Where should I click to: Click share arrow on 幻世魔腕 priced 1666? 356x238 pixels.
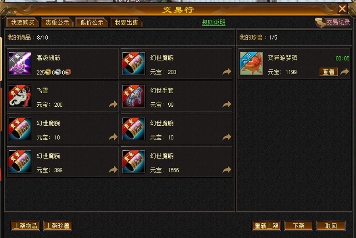click(227, 170)
